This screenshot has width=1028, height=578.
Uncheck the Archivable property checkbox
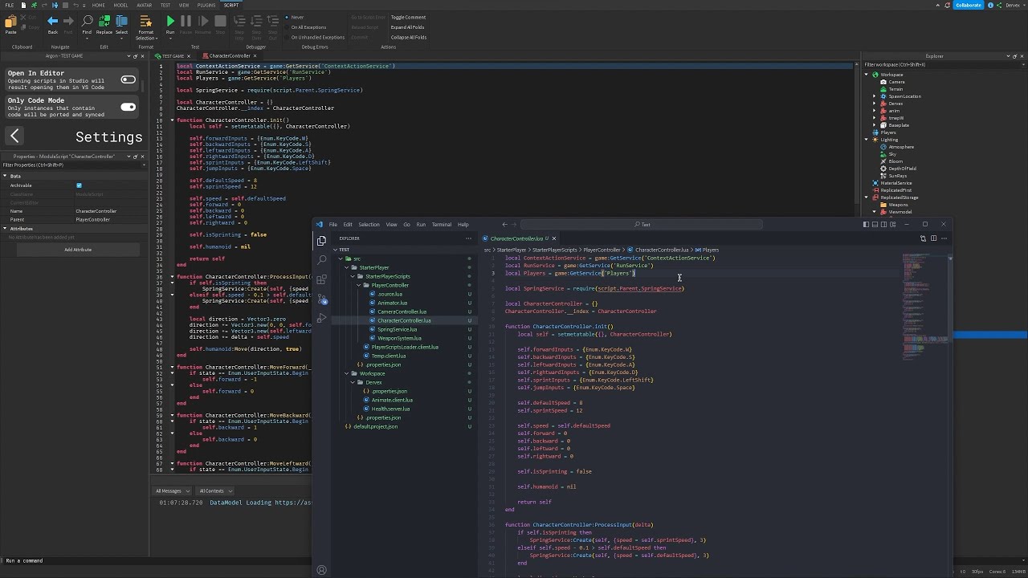tap(79, 185)
